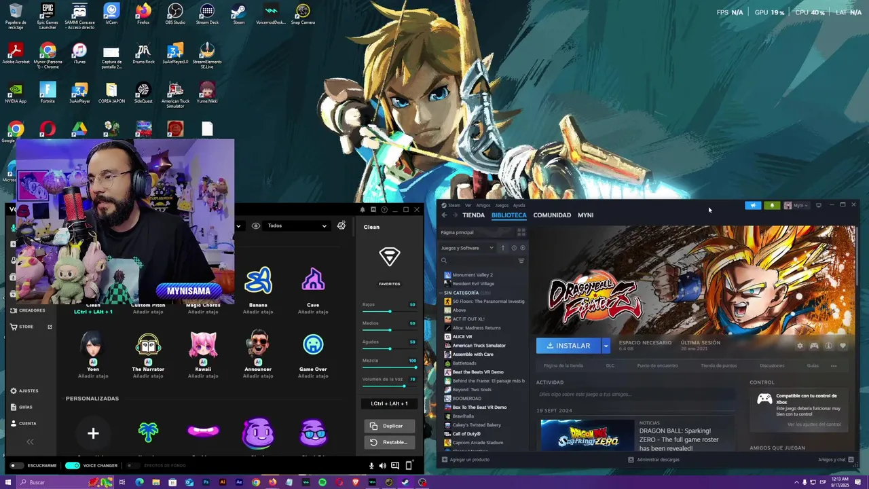Viewport: 869px width, 489px height.
Task: Switch to Steam Tienda tab
Action: click(x=473, y=215)
